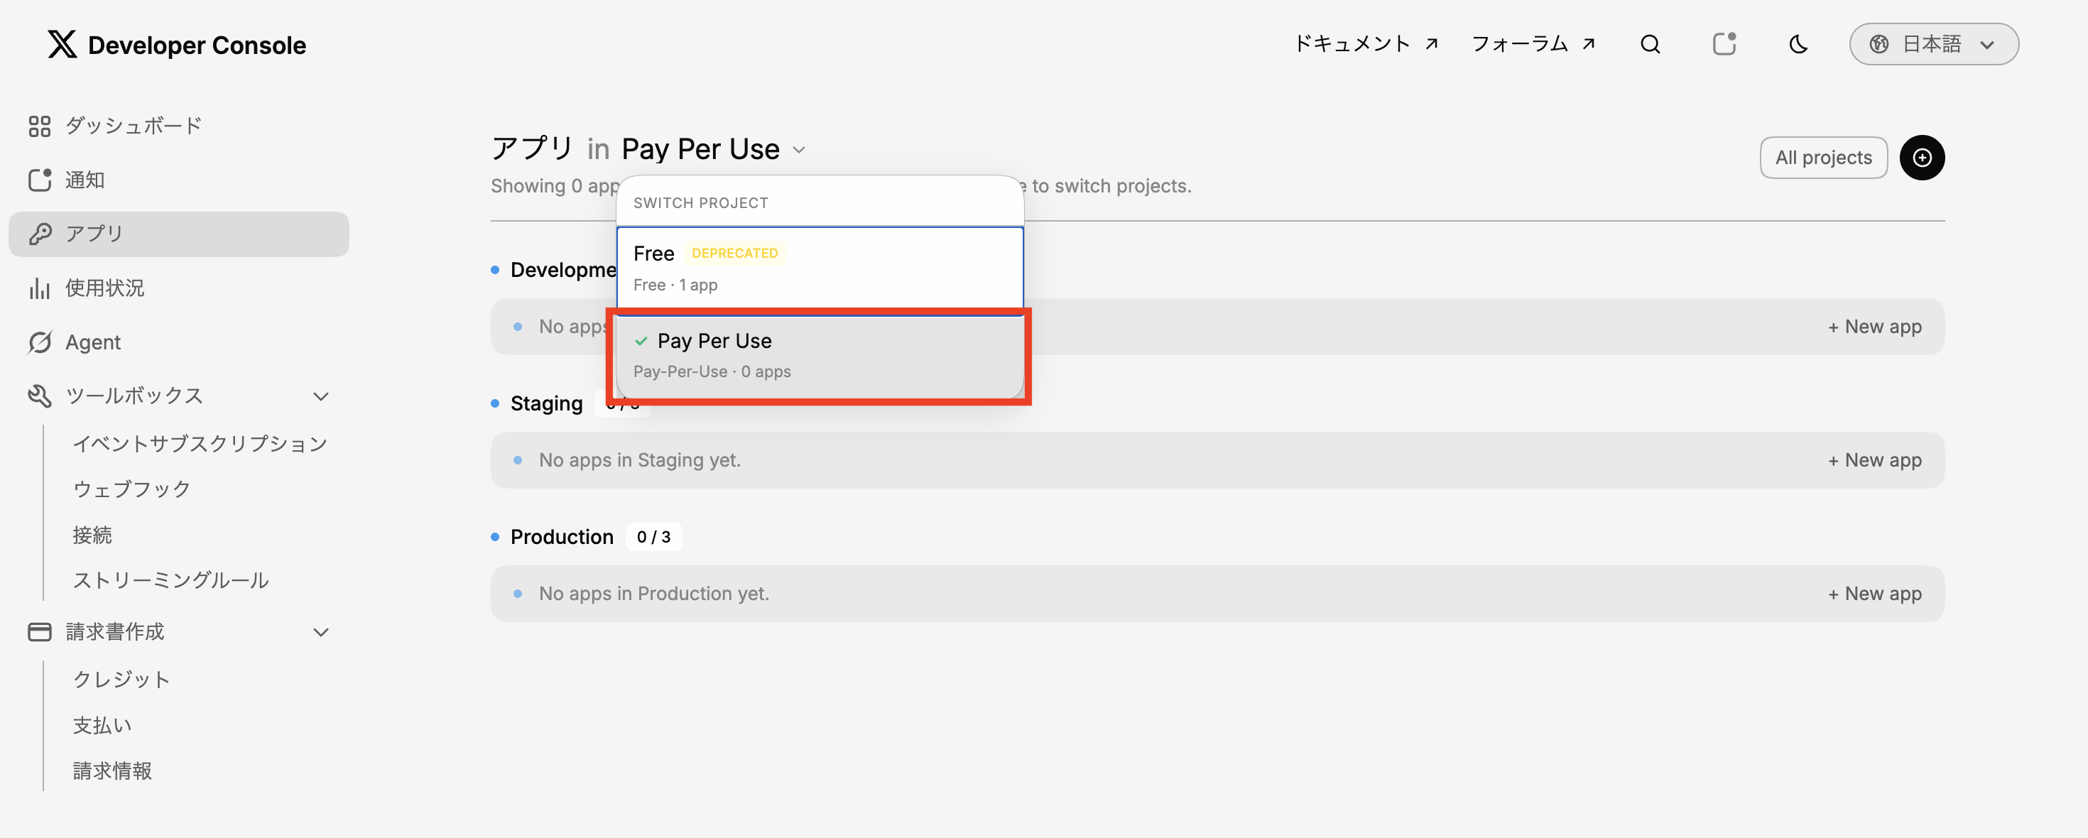Open ウェブフック in the toolbox

131,489
